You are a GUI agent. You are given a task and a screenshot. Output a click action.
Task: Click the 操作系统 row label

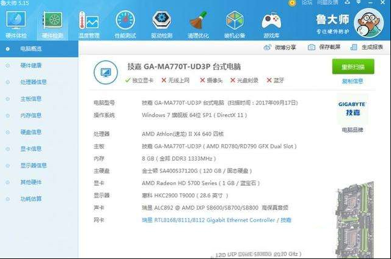click(104, 115)
